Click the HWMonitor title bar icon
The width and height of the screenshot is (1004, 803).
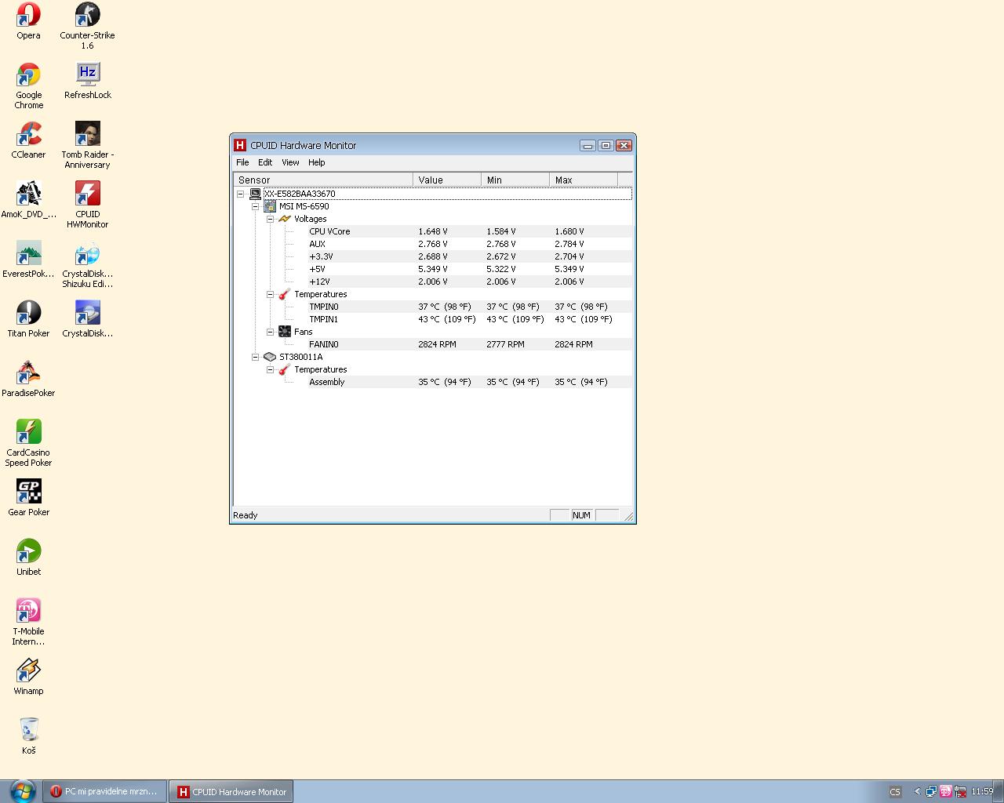click(x=240, y=145)
